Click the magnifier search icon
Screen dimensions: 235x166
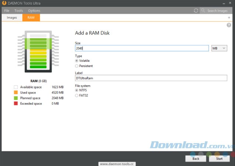coord(203,10)
